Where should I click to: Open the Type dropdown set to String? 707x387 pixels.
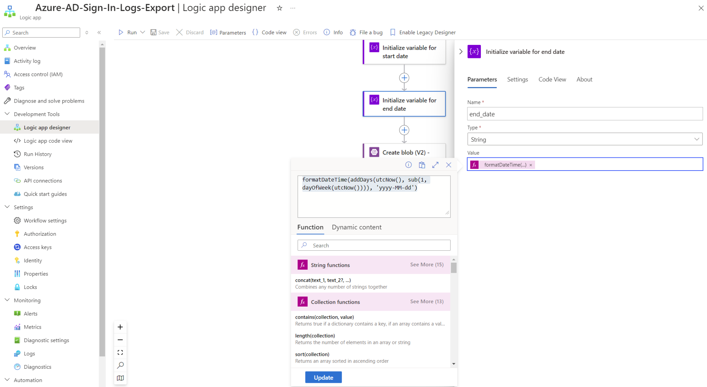tap(585, 139)
